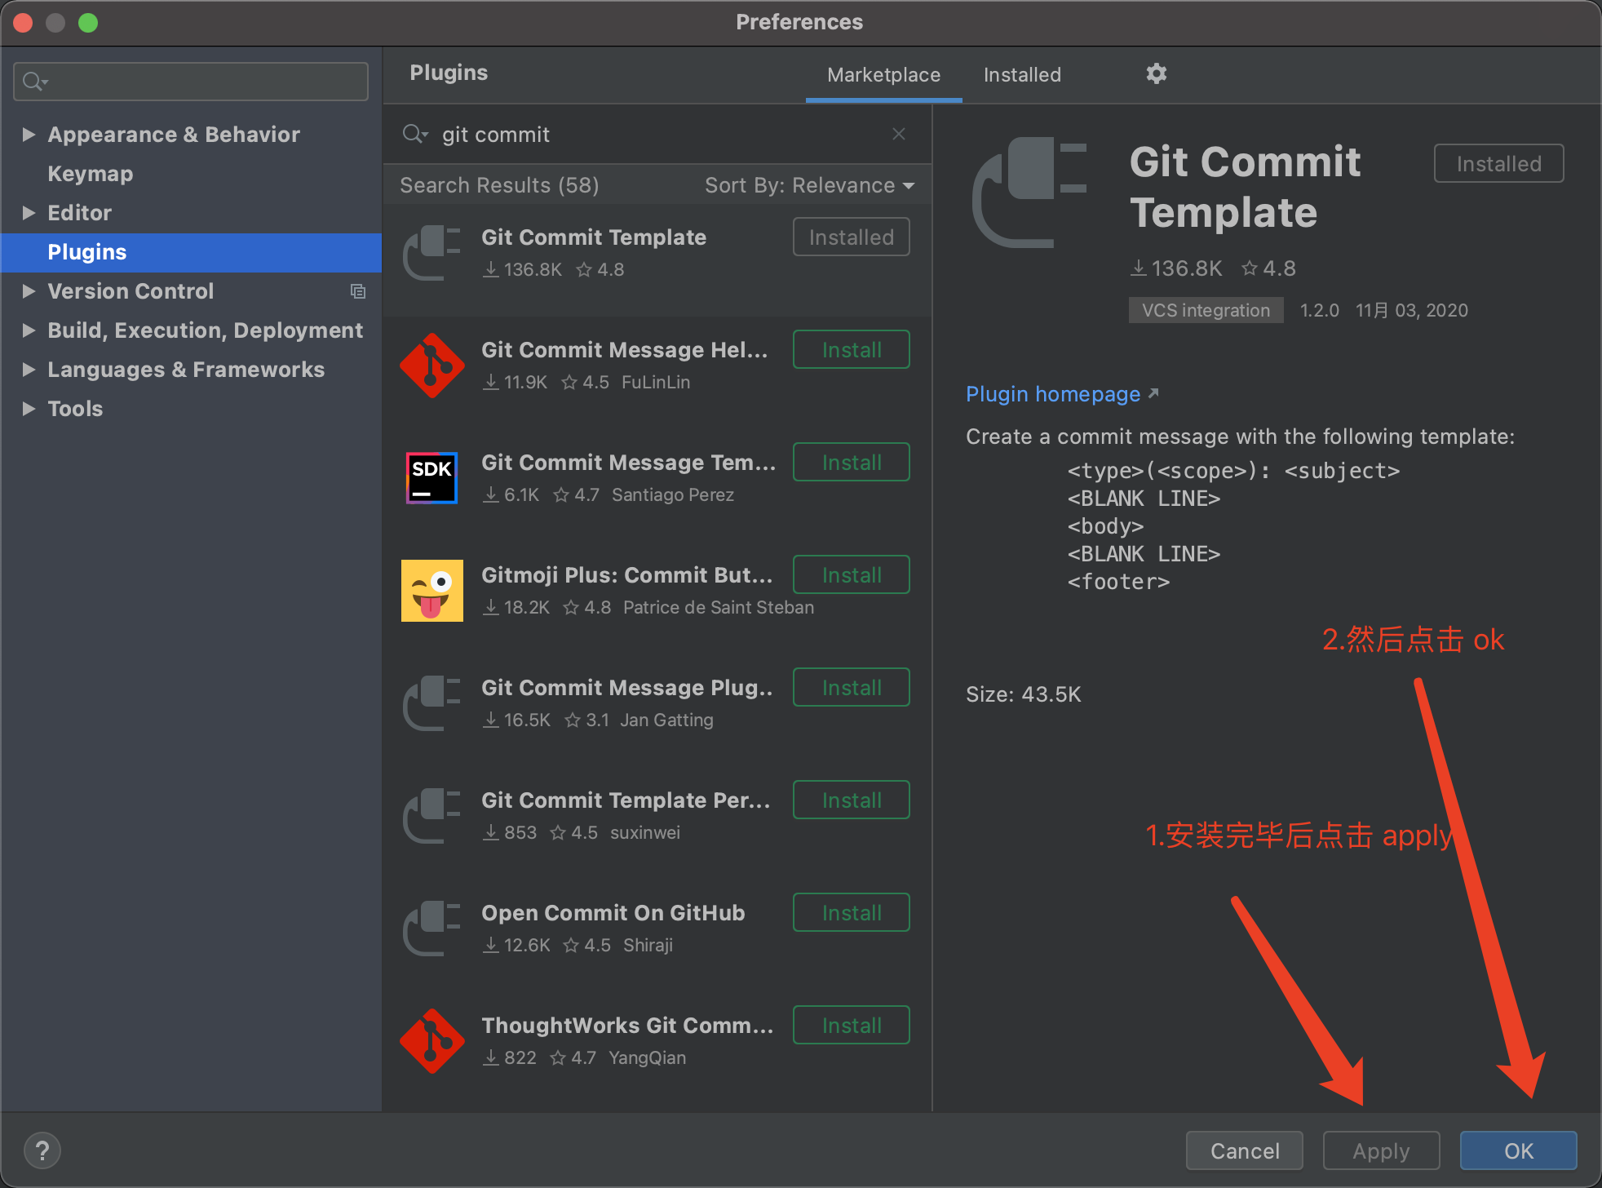The height and width of the screenshot is (1188, 1602).
Task: Click the OK button
Action: [1518, 1150]
